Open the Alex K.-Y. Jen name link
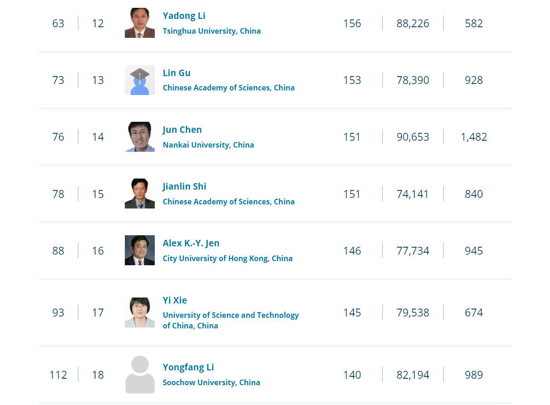 click(x=191, y=243)
